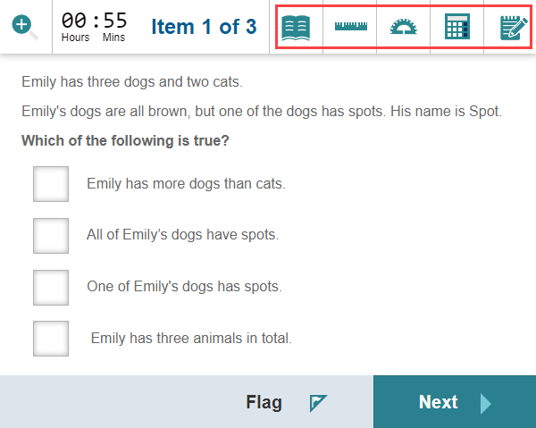Click the Flag label to flag item

click(x=264, y=403)
